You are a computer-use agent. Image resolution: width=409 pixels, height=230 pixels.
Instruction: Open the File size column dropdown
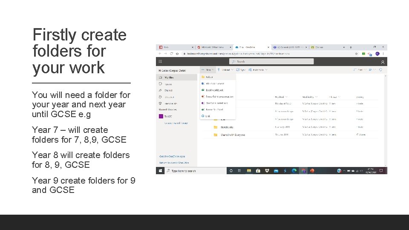335,97
